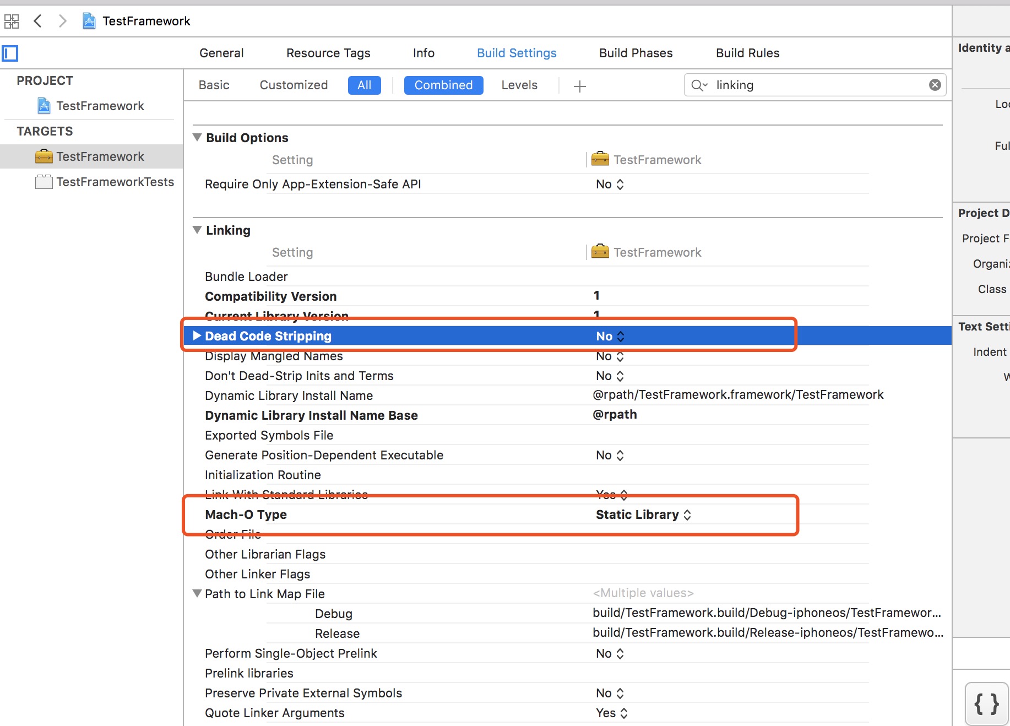Viewport: 1010px width, 726px height.
Task: Click the linking search field
Action: tap(815, 85)
